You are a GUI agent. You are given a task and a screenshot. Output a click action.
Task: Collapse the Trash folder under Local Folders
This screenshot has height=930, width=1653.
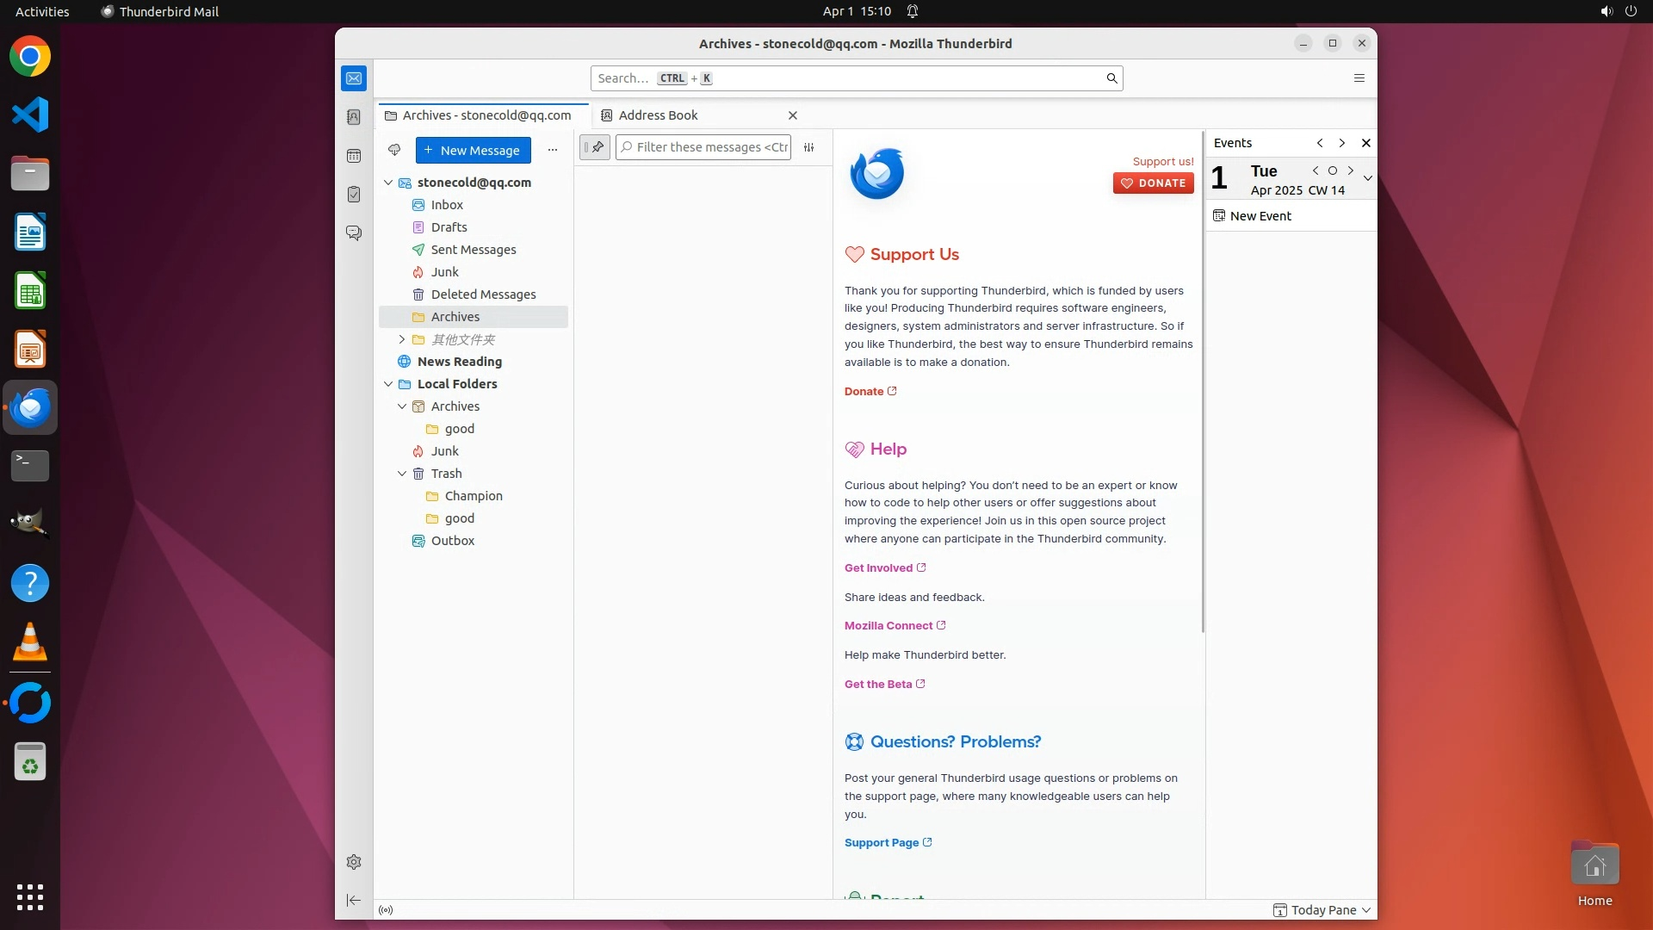pos(402,474)
